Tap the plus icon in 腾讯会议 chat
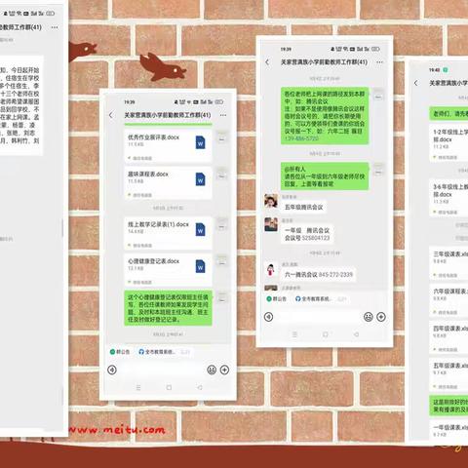The image size is (468, 468). (x=381, y=317)
